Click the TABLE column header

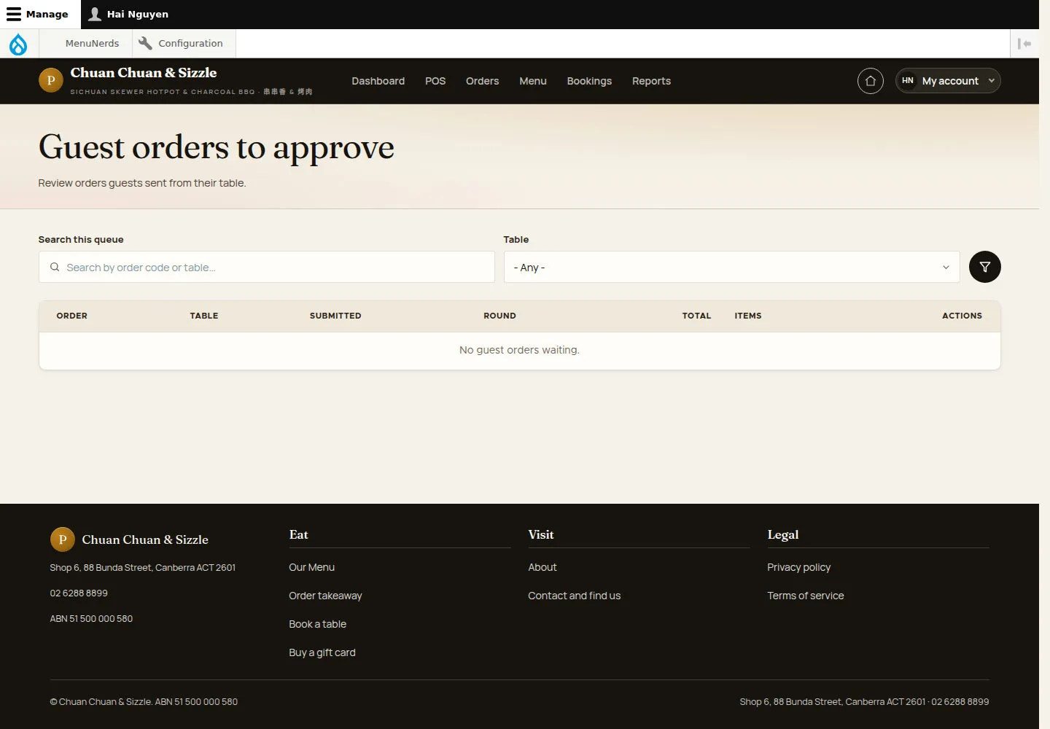click(204, 316)
